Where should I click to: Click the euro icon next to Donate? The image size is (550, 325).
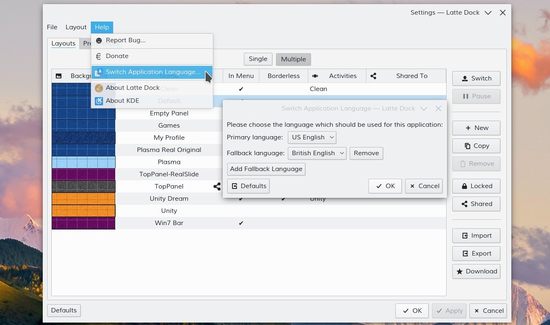[x=99, y=56]
